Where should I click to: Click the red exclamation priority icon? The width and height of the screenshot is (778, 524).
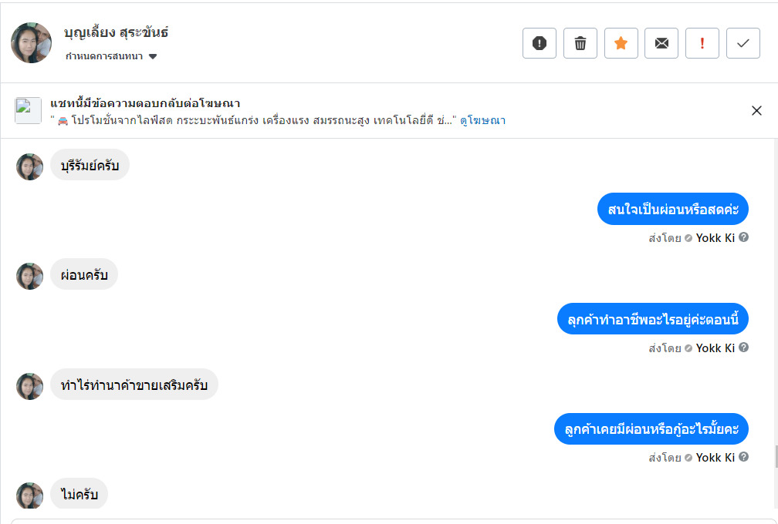coord(702,43)
